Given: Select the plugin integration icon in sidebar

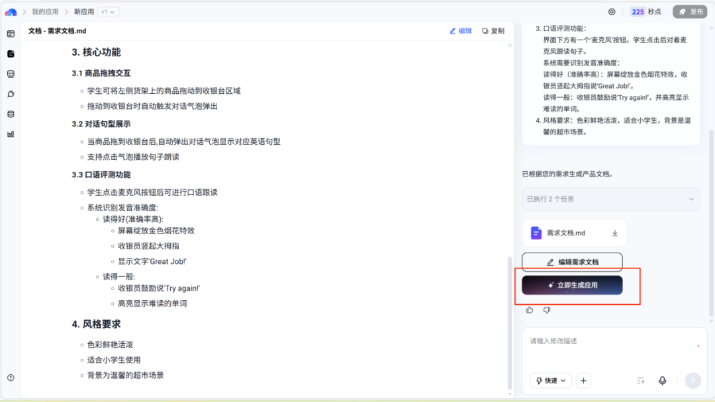Looking at the screenshot, I should [11, 93].
